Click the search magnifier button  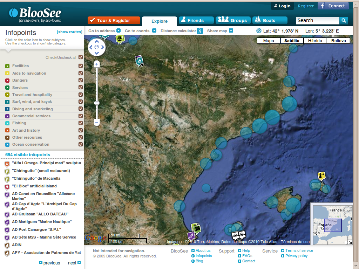tap(344, 20)
